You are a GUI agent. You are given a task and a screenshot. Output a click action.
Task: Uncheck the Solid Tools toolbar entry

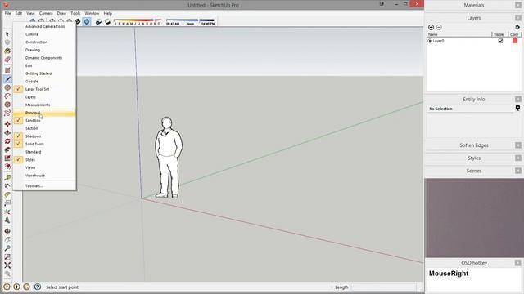coord(44,144)
